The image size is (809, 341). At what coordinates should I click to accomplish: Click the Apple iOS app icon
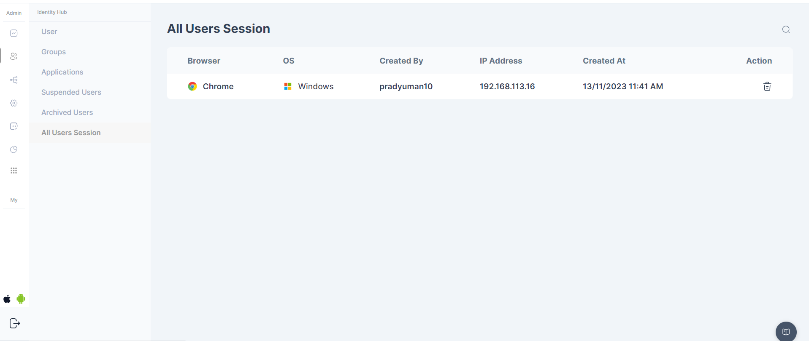7,299
